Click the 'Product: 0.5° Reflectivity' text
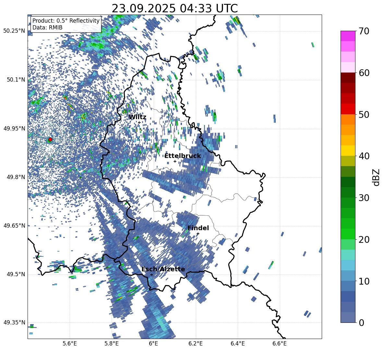This screenshot has height=350, width=384. [x=66, y=21]
